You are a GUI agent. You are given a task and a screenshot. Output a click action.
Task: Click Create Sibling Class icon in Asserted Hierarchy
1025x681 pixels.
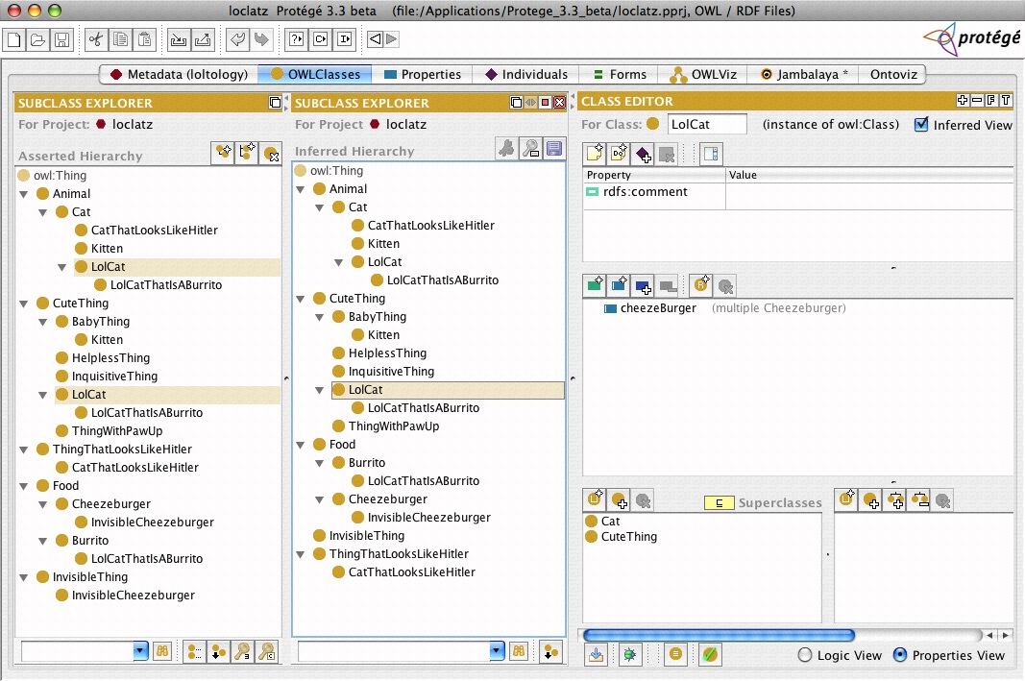(x=247, y=153)
